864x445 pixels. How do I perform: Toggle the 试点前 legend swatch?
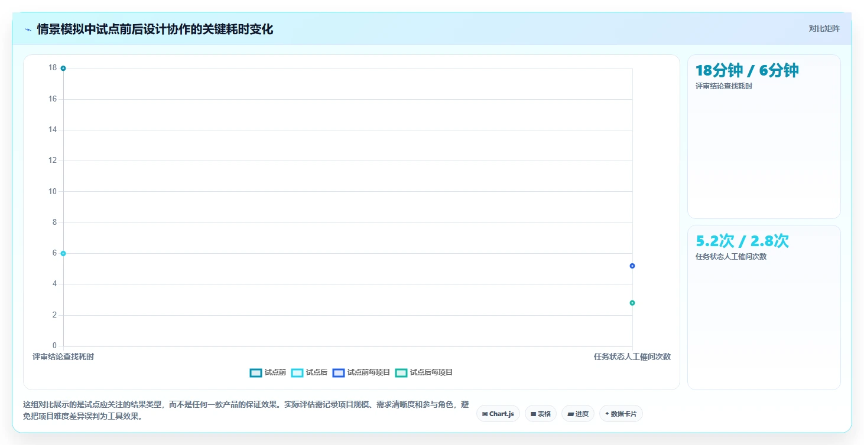(x=256, y=372)
